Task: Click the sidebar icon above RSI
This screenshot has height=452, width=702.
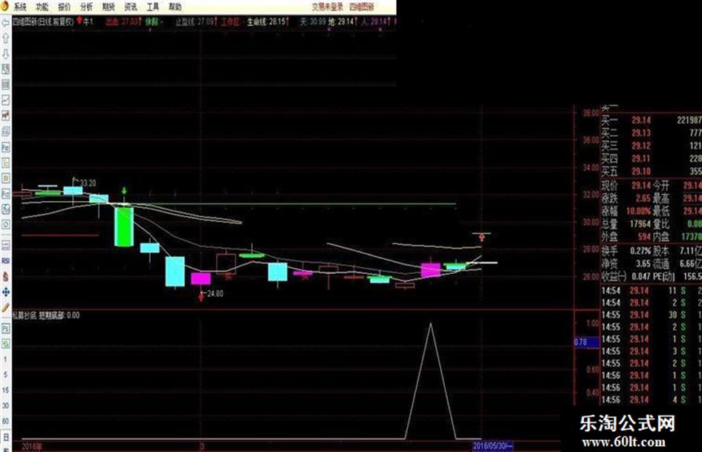Action: click(x=5, y=245)
